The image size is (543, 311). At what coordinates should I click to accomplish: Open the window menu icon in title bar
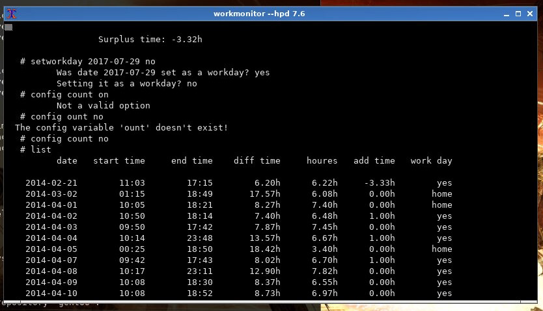pyautogui.click(x=11, y=14)
